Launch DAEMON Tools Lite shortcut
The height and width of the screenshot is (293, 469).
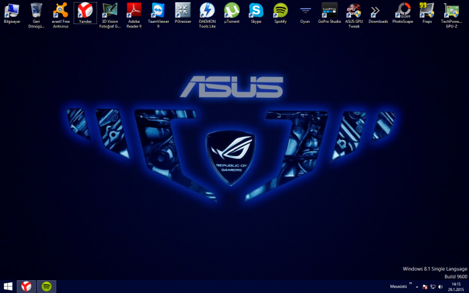pyautogui.click(x=207, y=10)
